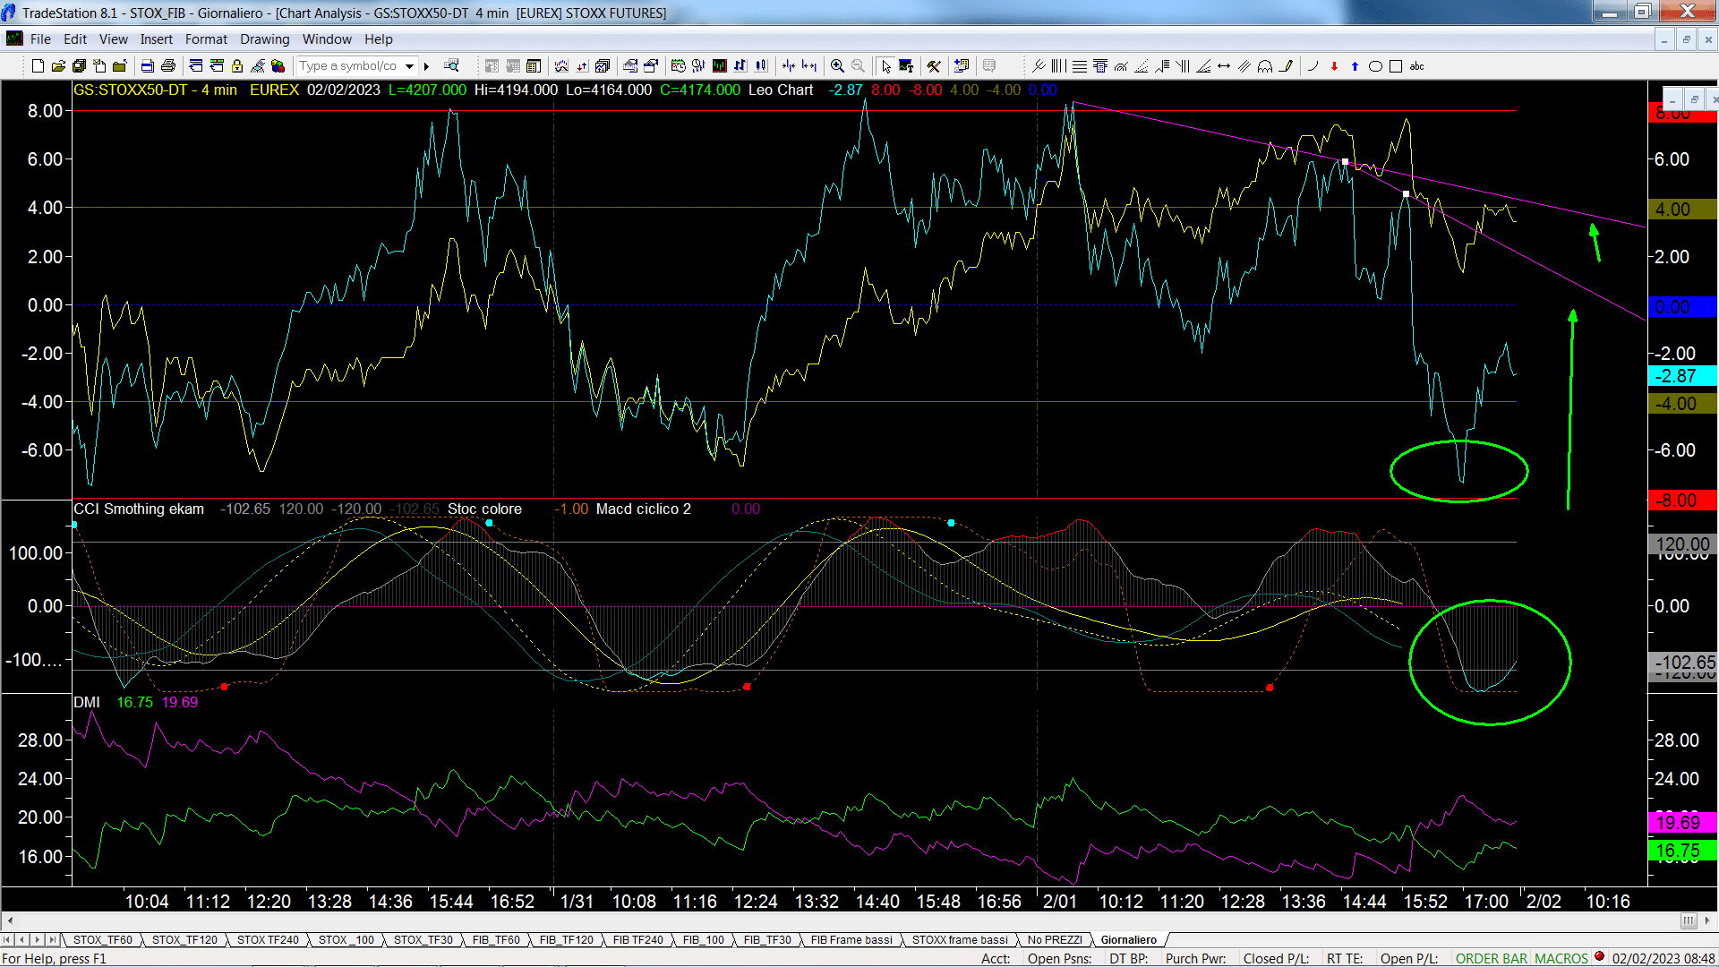Image resolution: width=1719 pixels, height=967 pixels.
Task: Click the horizontal scrollbar thumb at the right
Action: point(1689,920)
